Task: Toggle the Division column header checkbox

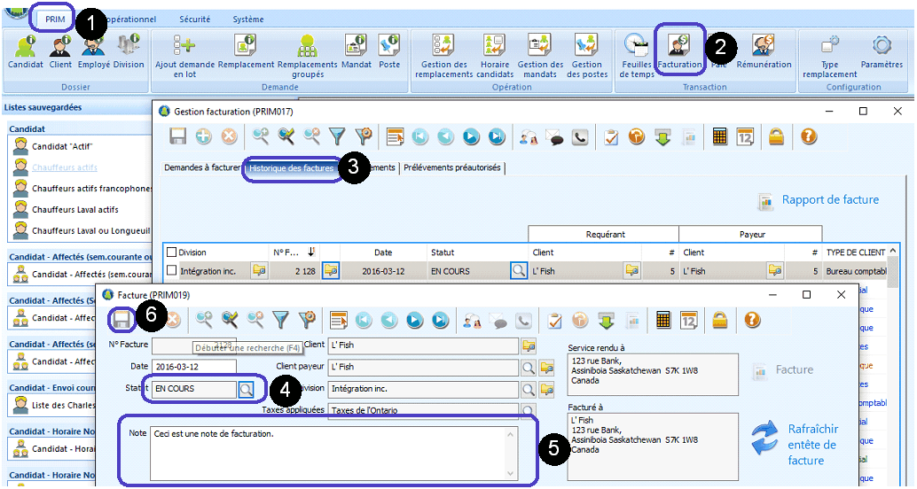Action: pyautogui.click(x=172, y=252)
